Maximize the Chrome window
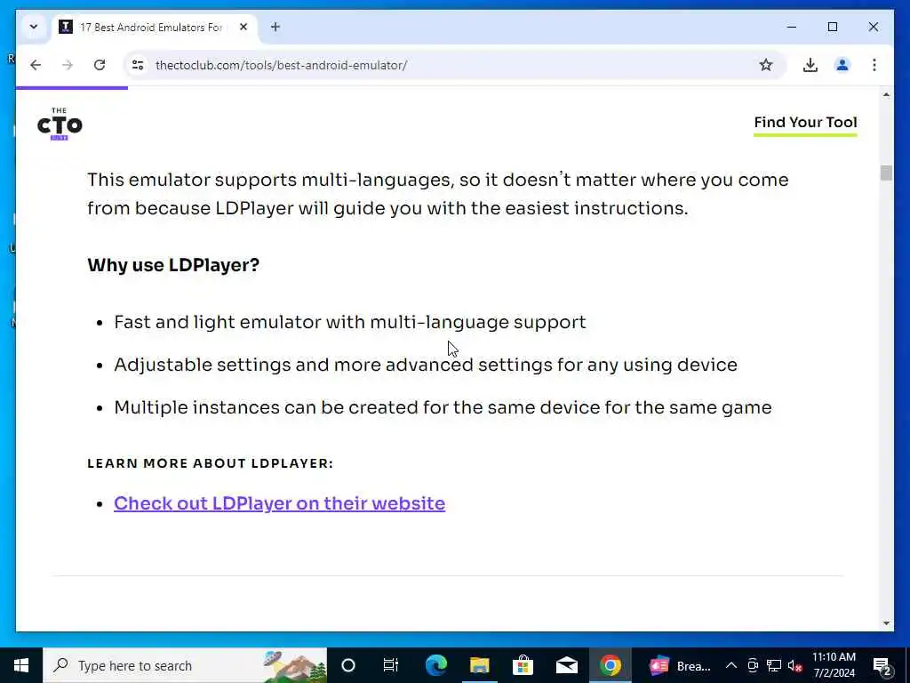This screenshot has width=910, height=683. coord(832,27)
